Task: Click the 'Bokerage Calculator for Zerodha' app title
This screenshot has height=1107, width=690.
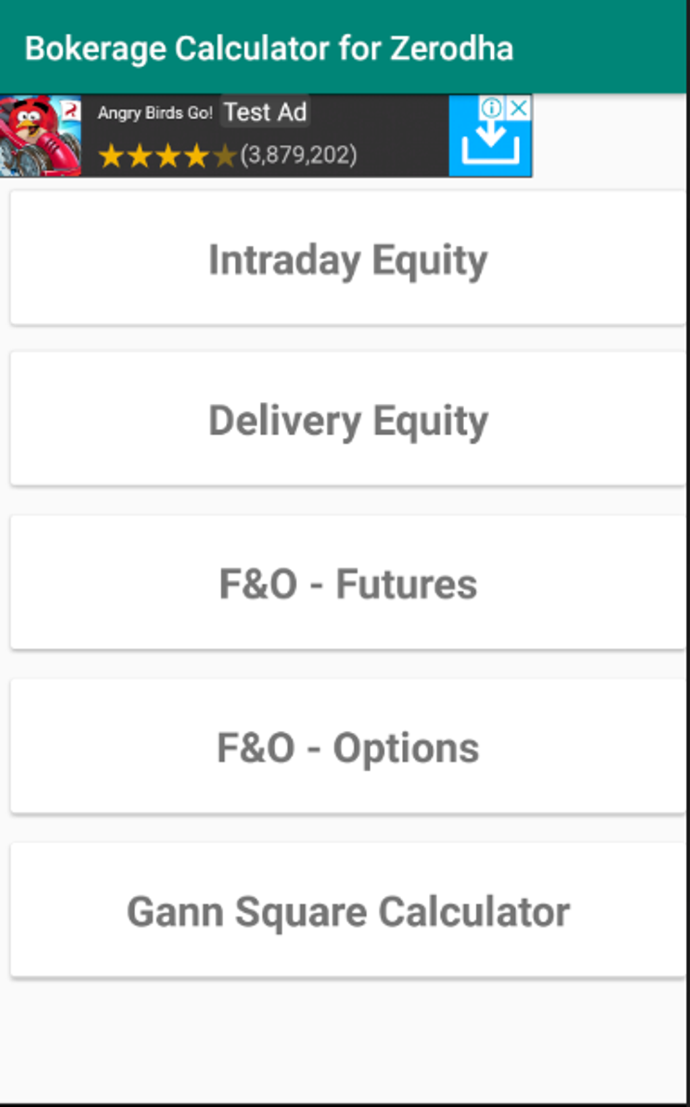Action: 269,49
